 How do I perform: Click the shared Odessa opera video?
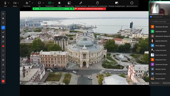pos(84,48)
